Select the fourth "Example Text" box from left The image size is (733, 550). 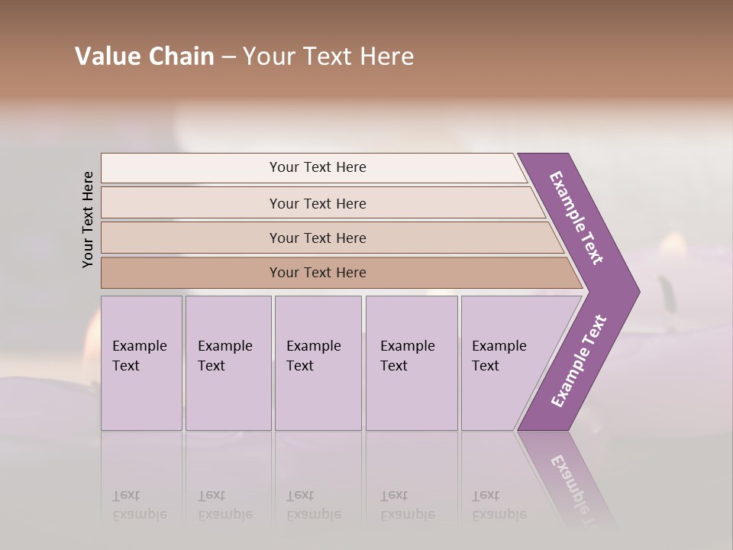pos(409,356)
